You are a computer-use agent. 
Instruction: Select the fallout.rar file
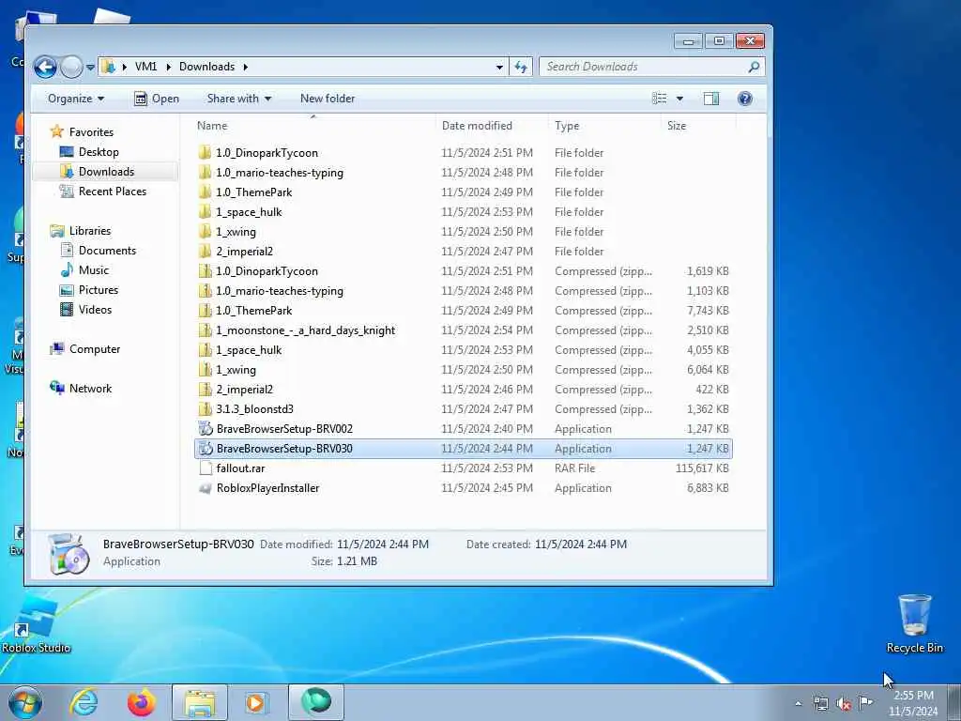[x=464, y=468]
